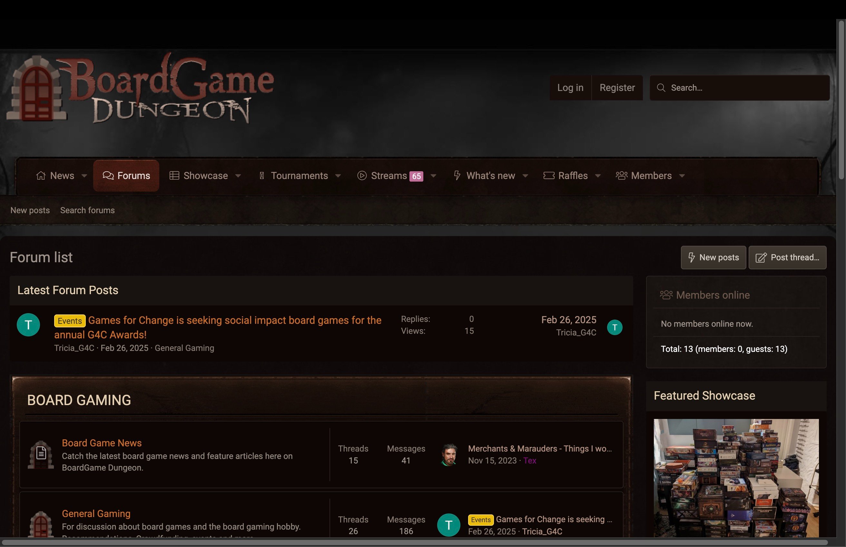The width and height of the screenshot is (846, 547).
Task: Click the Register button
Action: [617, 88]
